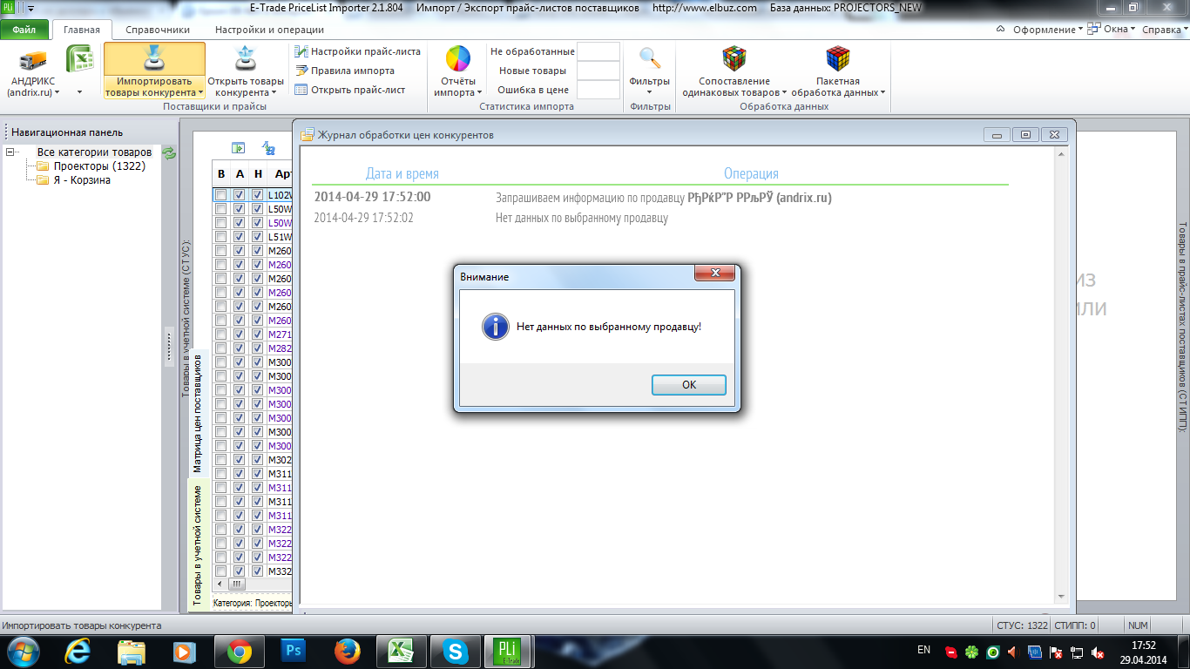Toggle column А checkbox in the L102 row
This screenshot has height=669, width=1190.
click(240, 195)
